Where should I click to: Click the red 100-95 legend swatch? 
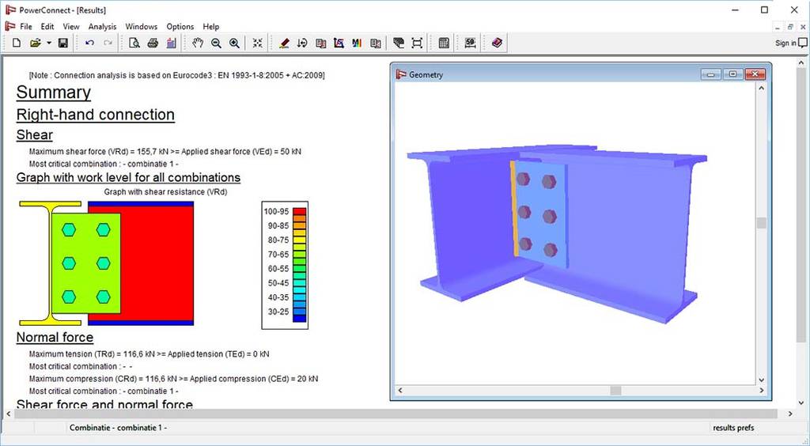pyautogui.click(x=300, y=211)
